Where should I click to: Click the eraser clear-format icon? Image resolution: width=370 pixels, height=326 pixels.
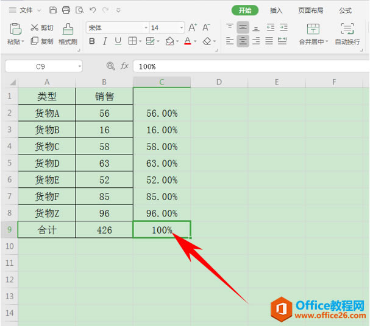(207, 41)
